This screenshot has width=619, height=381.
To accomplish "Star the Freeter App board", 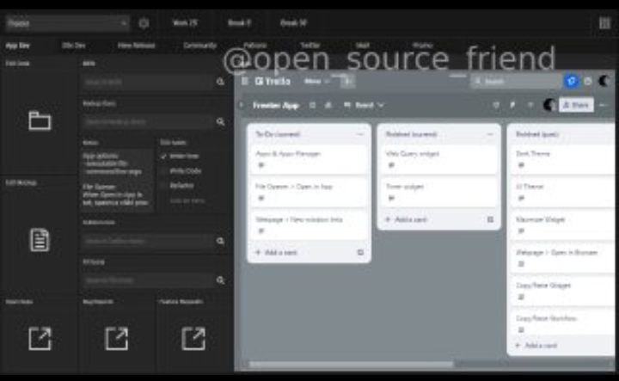I will point(312,106).
